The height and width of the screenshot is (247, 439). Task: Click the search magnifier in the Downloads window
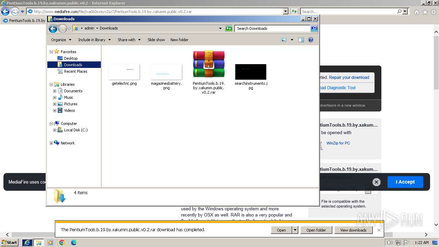click(x=314, y=28)
